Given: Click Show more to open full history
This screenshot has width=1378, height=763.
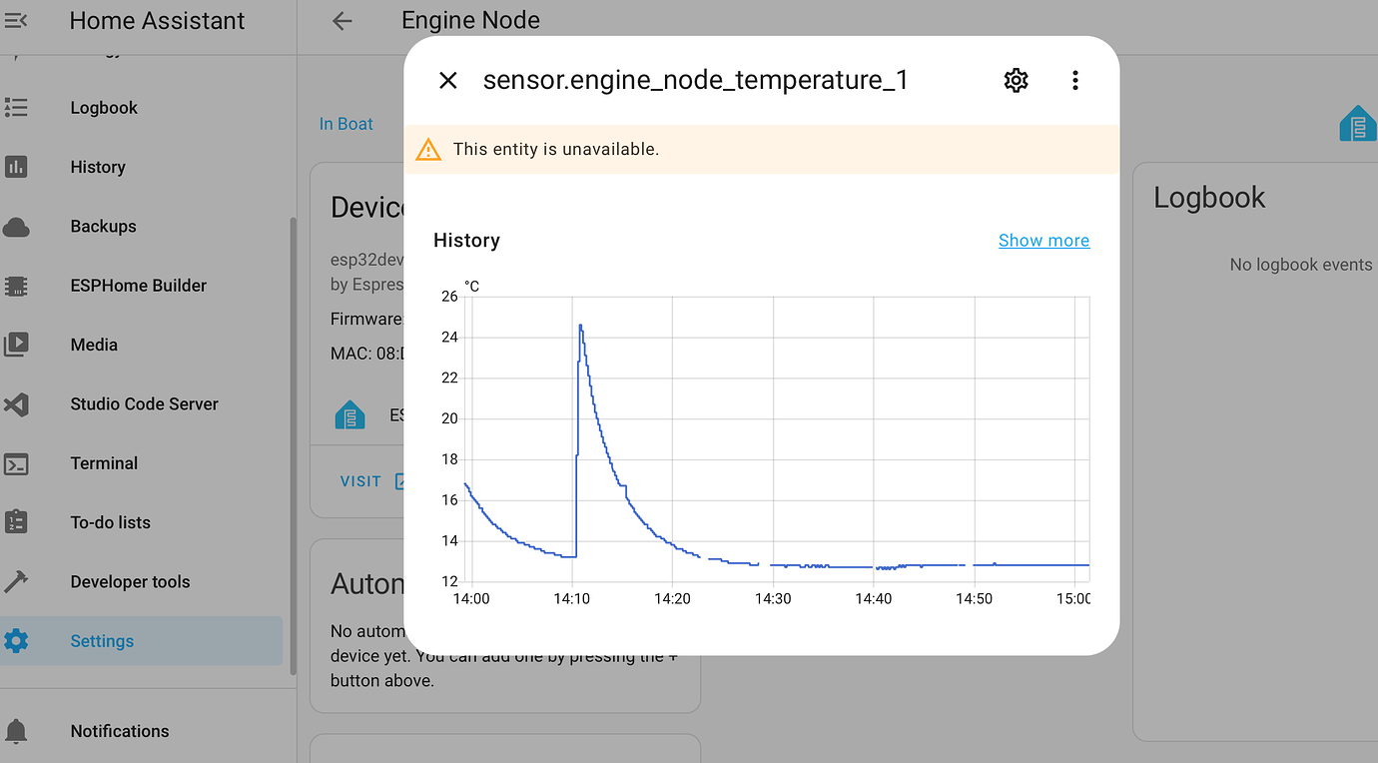Looking at the screenshot, I should pos(1043,240).
